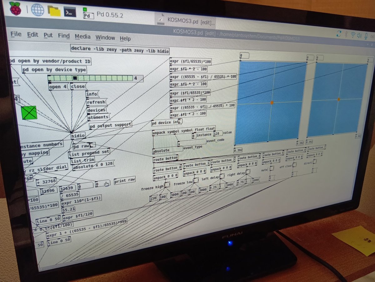Open the Help menu
375x282 pixels.
pos(125,39)
